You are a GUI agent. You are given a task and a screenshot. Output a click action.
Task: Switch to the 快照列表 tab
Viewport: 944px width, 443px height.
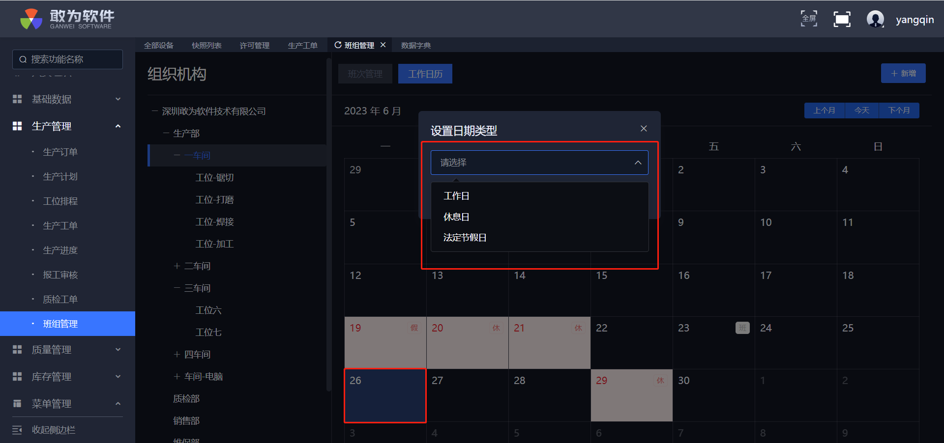coord(206,45)
